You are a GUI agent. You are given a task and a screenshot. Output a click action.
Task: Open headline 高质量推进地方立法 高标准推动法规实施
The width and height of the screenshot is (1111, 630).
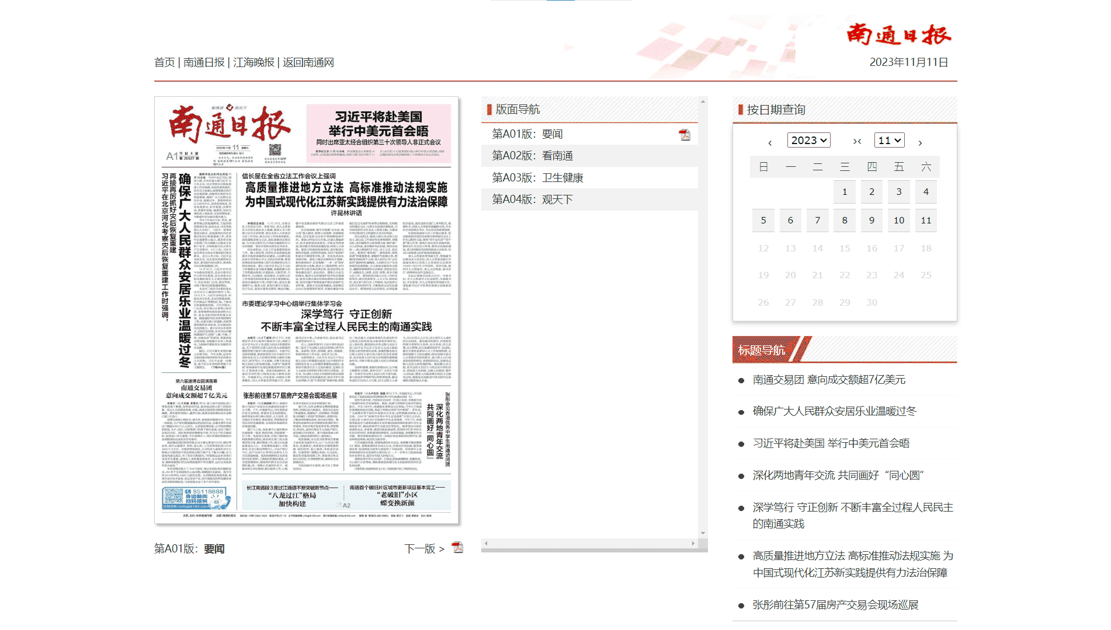853,564
